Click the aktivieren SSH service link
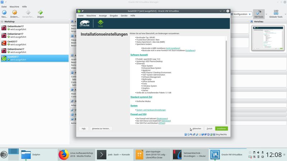Viewport: 287px width, 161px height. click(x=166, y=121)
